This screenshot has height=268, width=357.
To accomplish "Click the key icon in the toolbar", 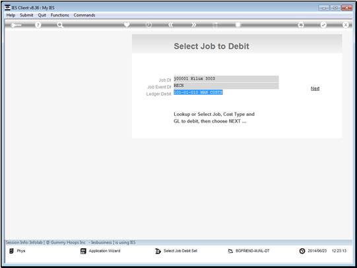I will 16,25.
